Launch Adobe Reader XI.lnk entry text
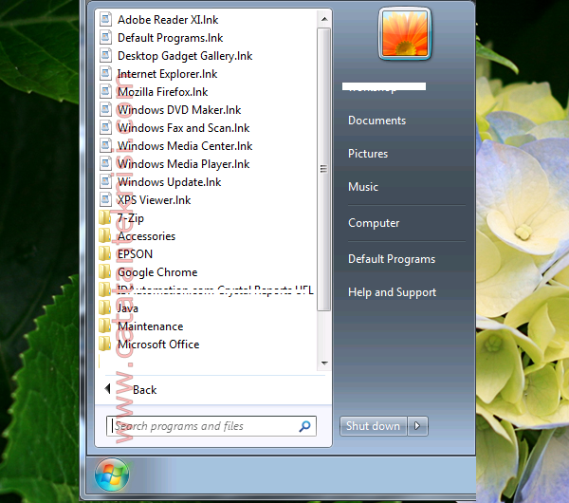The image size is (569, 503). (168, 20)
